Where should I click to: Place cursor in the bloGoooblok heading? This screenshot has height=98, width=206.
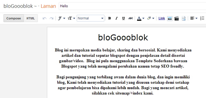click(123, 37)
